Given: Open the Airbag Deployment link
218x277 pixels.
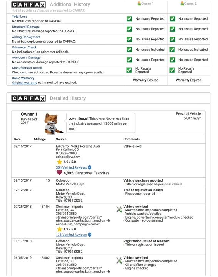Looking at the screenshot, I should click(x=26, y=37).
